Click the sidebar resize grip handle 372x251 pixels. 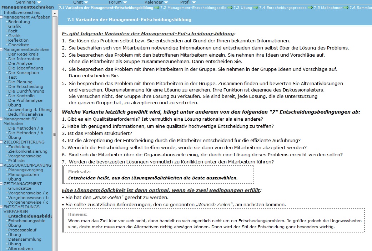[x=55, y=134]
